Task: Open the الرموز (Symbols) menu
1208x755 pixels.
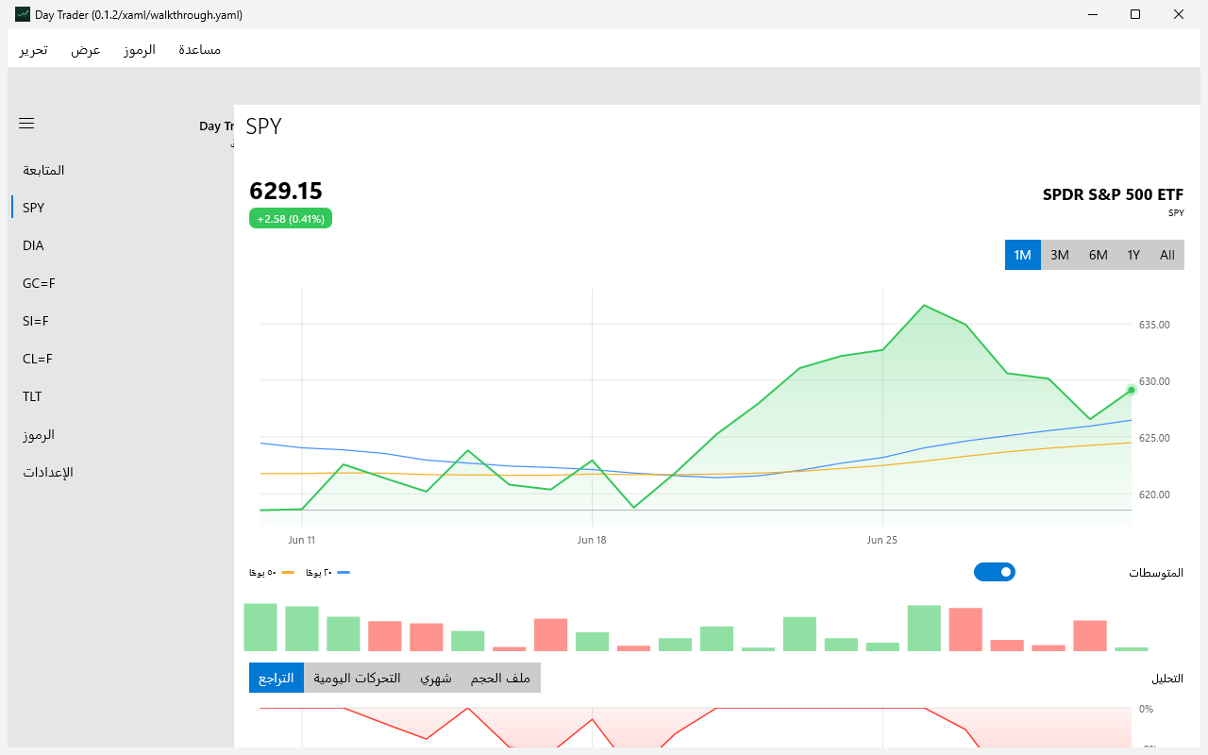Action: tap(140, 49)
